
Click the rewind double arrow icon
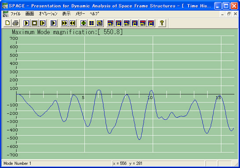pyautogui.click(x=73, y=23)
